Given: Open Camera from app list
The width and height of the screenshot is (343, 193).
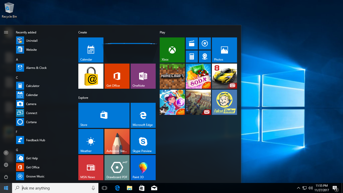Looking at the screenshot, I should pos(45,104).
